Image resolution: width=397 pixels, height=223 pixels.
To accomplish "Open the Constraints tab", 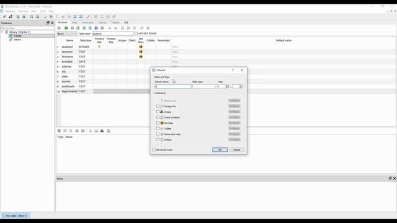I will (x=87, y=22).
